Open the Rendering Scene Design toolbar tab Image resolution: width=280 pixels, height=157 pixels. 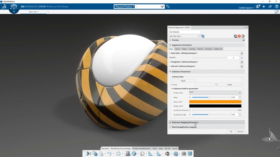(x=120, y=148)
